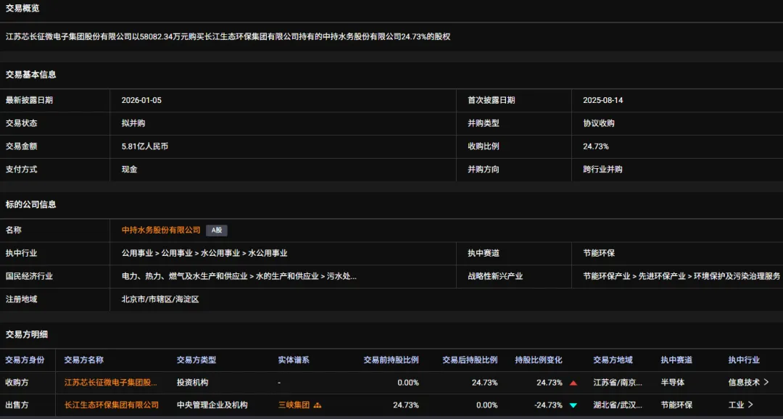Select first disclosure date 2025-08-14

[x=603, y=100]
